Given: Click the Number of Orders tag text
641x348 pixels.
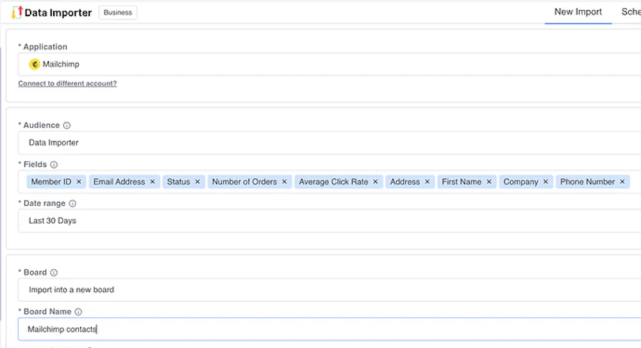Looking at the screenshot, I should pyautogui.click(x=244, y=181).
